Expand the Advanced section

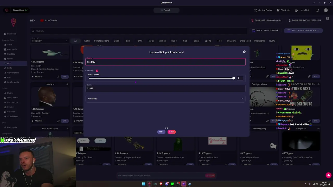click(165, 99)
